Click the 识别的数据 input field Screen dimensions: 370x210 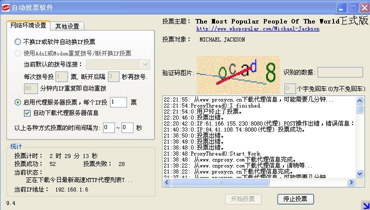pos(340,72)
